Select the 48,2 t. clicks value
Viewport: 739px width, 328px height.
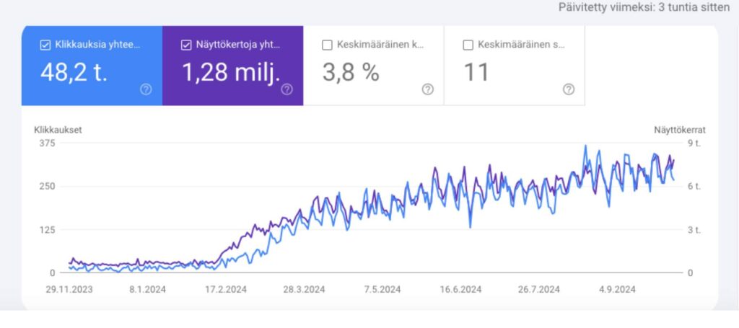tap(74, 71)
